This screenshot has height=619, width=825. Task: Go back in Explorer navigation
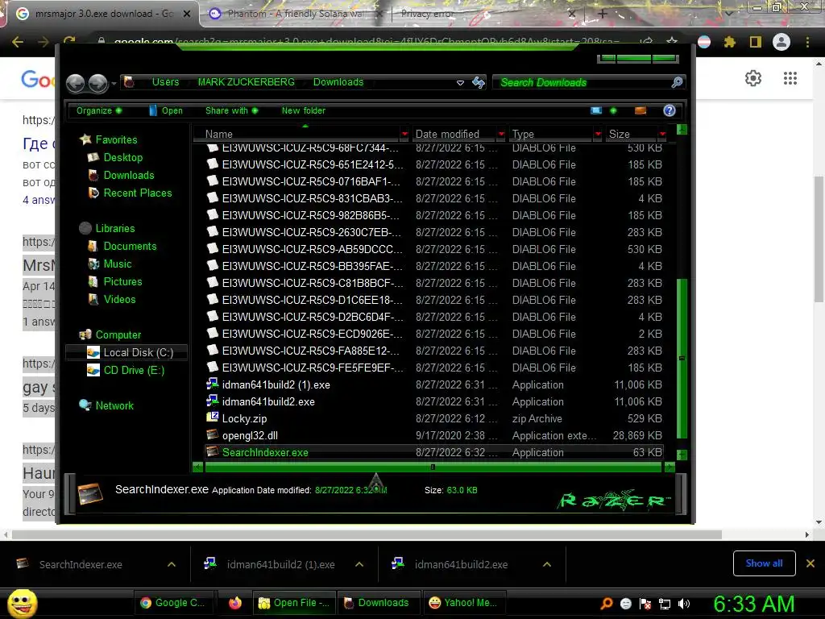76,83
